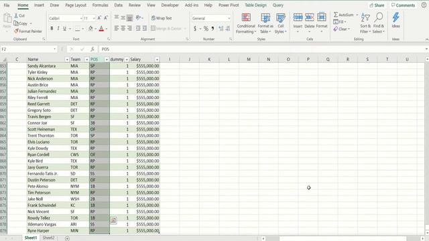Open the font name dropdown
The image size is (429, 241).
pyautogui.click(x=81, y=18)
